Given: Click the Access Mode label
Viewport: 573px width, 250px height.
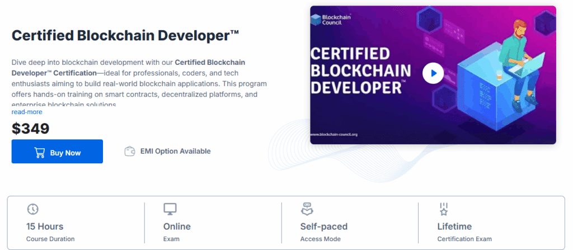Looking at the screenshot, I should coord(321,239).
